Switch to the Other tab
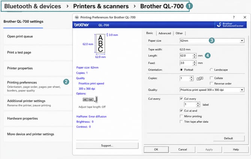The image size is (251, 159). 179,33
